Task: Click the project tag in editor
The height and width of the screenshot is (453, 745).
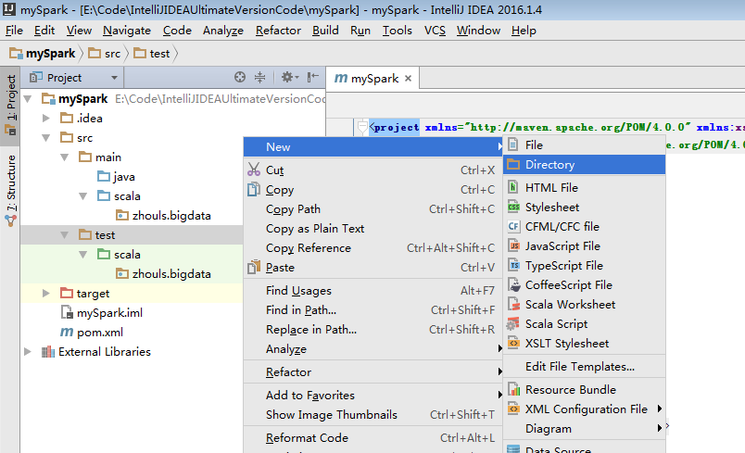Action: (397, 127)
